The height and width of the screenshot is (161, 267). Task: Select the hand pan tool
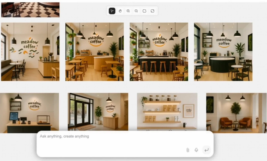(x=120, y=11)
